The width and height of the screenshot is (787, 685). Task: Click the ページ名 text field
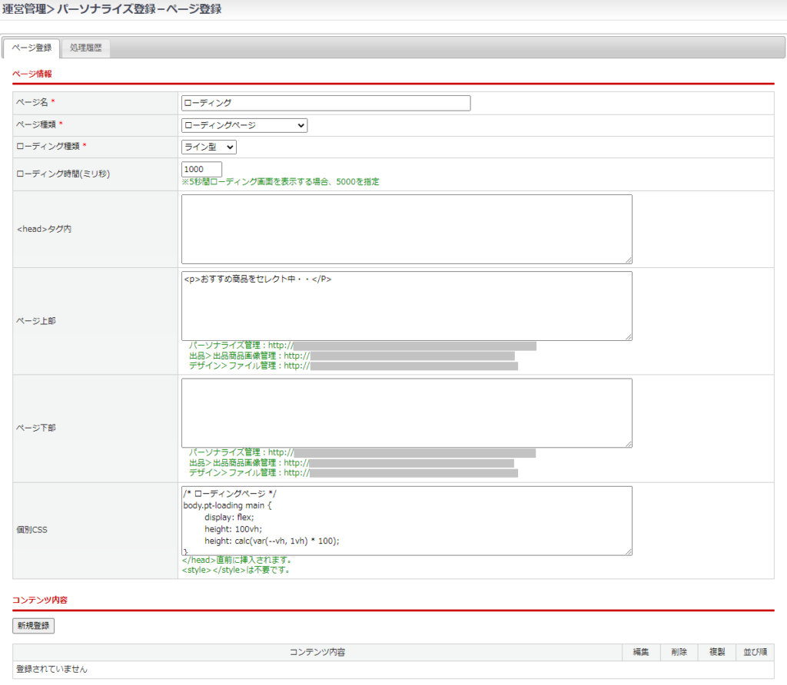coord(326,103)
